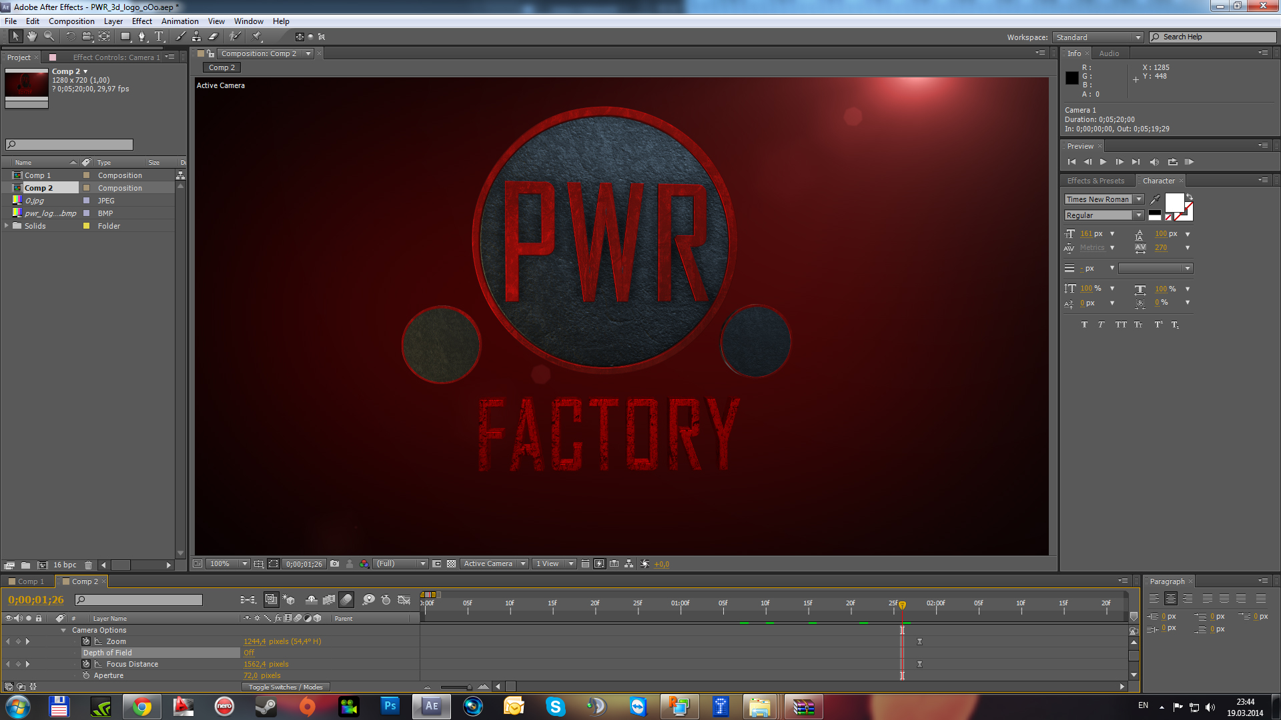Click Toggle Switches / Modes button
Image resolution: width=1281 pixels, height=720 pixels.
click(x=286, y=687)
